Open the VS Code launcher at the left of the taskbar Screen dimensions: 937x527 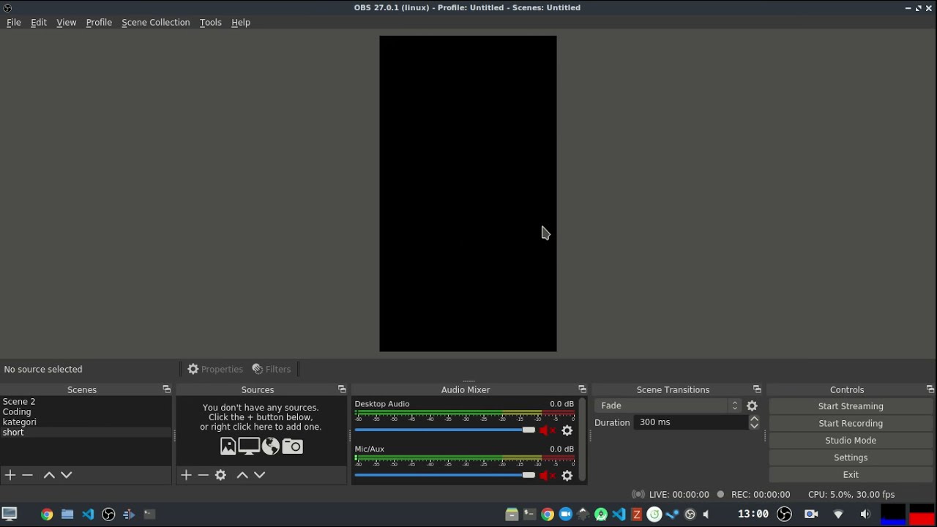tap(88, 514)
